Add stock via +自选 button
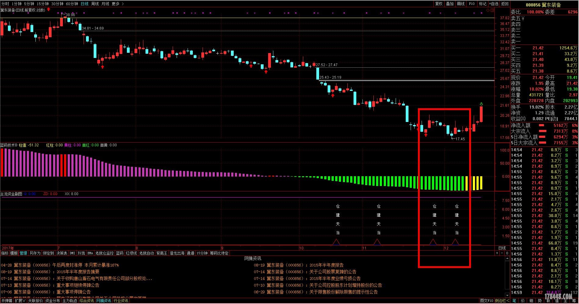Image resolution: width=579 pixels, height=304 pixels. [494, 4]
